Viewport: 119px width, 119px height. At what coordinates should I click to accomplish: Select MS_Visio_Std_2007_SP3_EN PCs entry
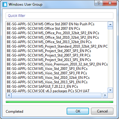(57, 69)
